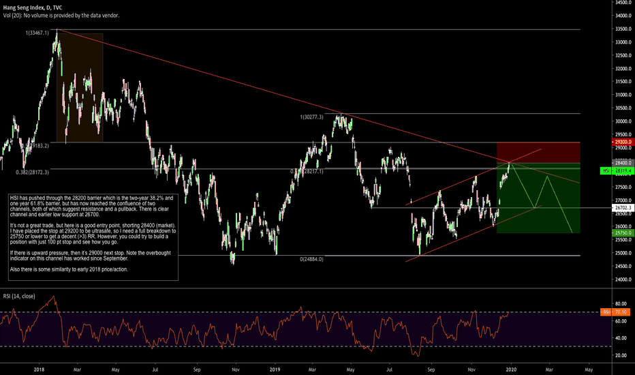Click the Hang Seng Index chart title
Viewport: 635px width, 375px height.
[33, 7]
